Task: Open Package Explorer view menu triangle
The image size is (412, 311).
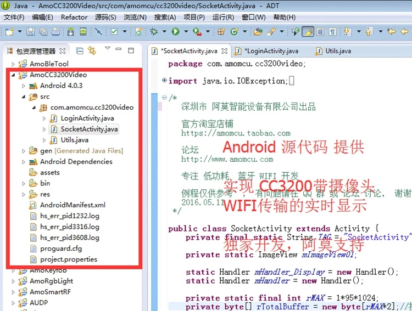Action: (108, 48)
